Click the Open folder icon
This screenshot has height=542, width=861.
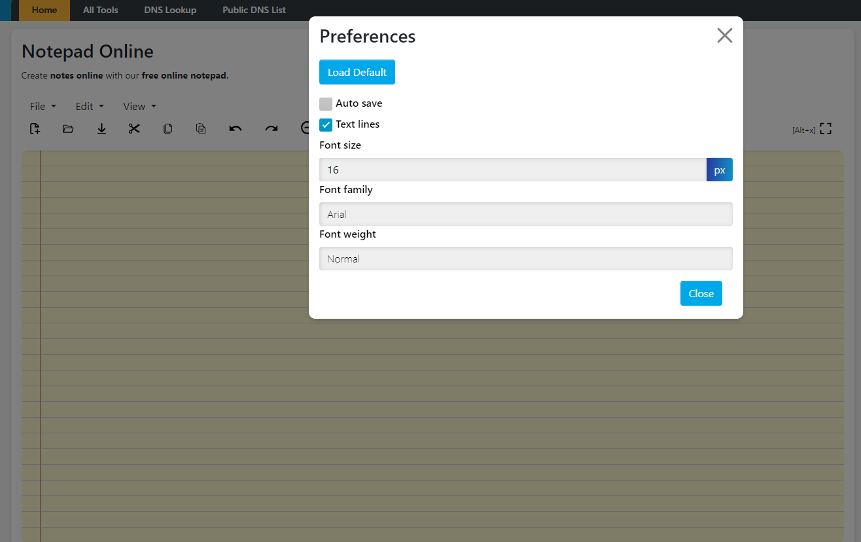68,129
